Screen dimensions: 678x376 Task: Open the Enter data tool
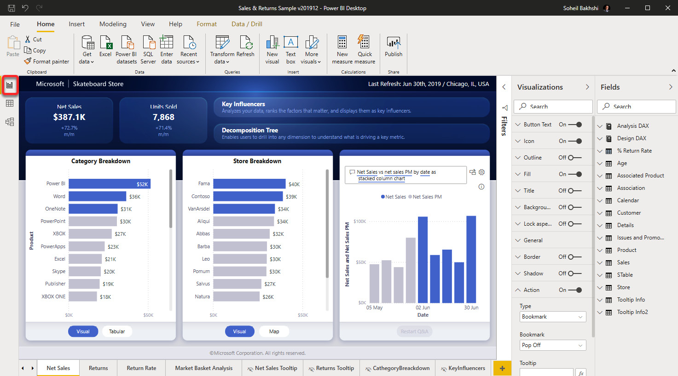click(167, 50)
